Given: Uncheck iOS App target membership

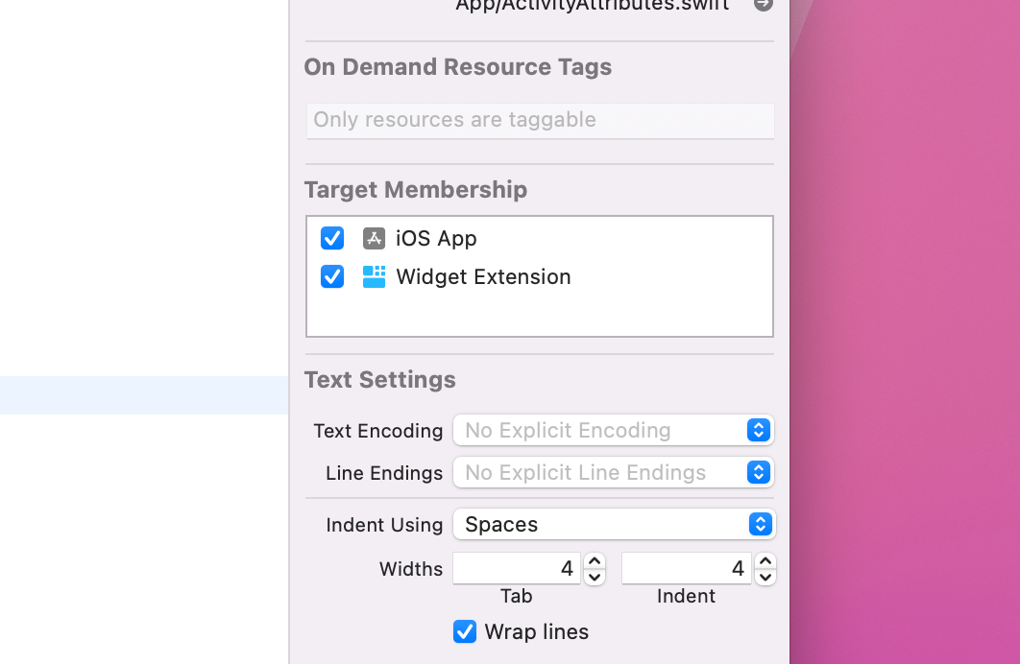Looking at the screenshot, I should coord(332,238).
